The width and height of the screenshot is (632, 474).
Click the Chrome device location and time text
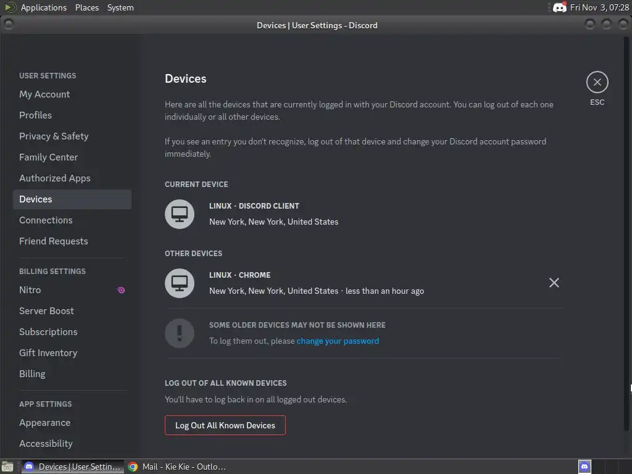317,291
